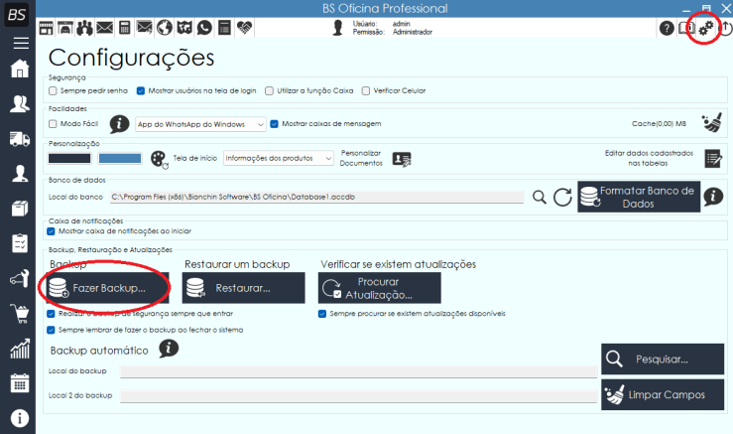Click the refresh icon beside the database path
Screen dimensions: 733x434
pos(562,197)
